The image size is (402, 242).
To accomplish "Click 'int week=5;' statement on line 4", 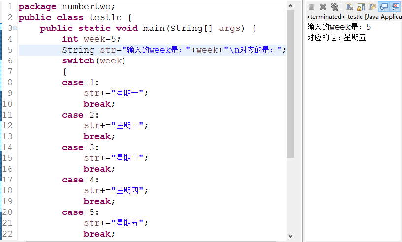I will pos(91,39).
